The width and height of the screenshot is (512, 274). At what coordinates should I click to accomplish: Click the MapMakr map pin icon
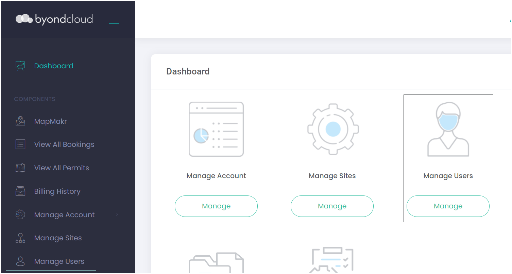coord(20,121)
